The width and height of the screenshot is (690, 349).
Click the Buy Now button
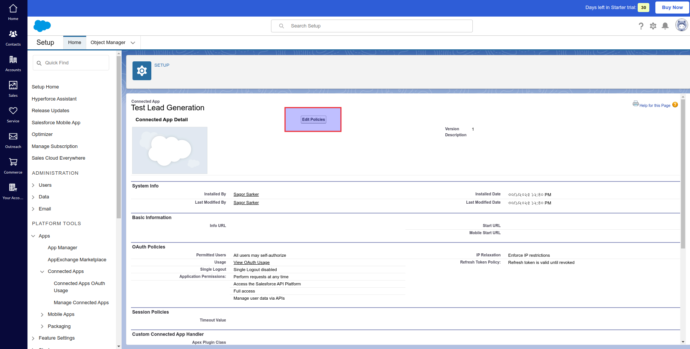(x=672, y=8)
